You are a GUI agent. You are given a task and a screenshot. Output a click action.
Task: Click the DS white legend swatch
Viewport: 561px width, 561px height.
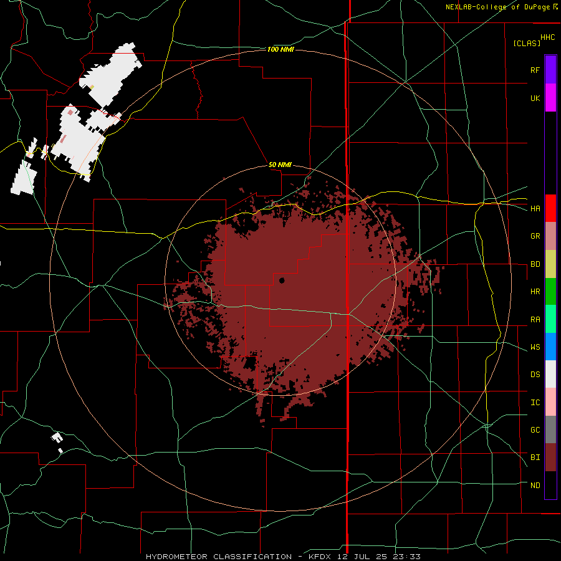(x=550, y=374)
